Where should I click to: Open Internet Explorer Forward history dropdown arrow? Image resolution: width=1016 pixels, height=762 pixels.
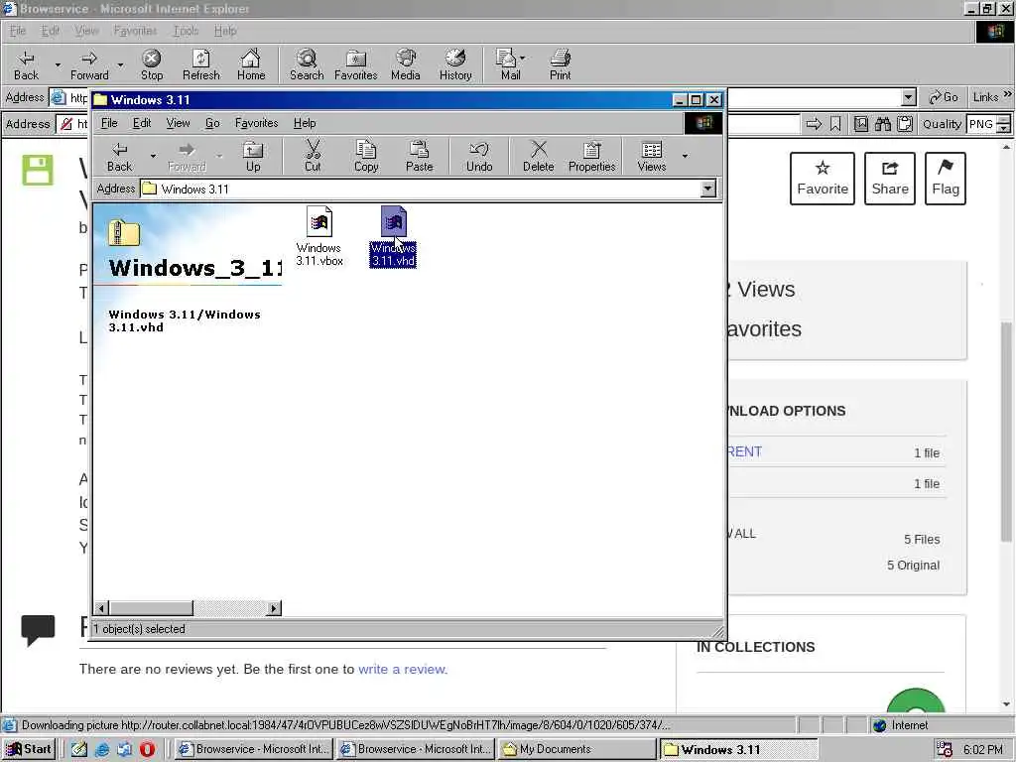(120, 64)
